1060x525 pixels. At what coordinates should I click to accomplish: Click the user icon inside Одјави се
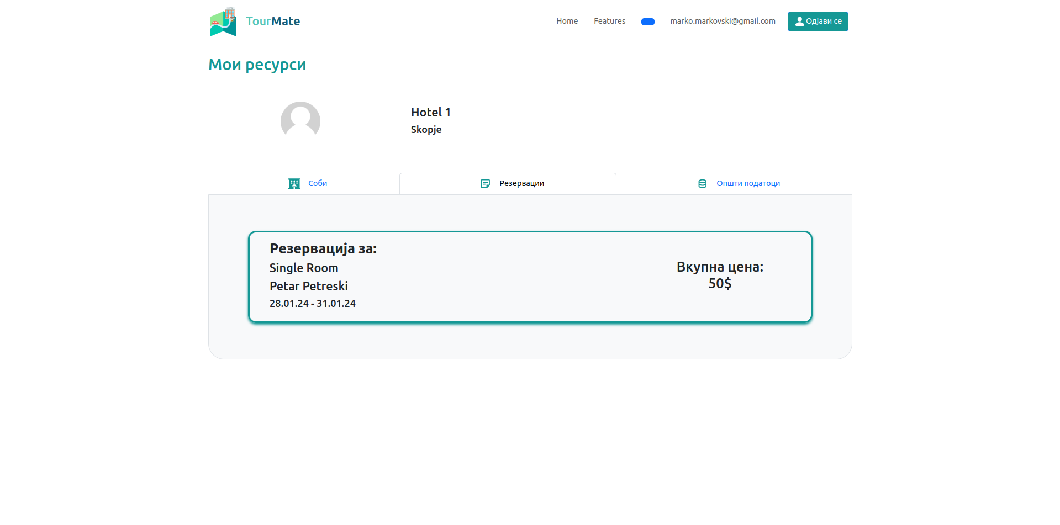click(x=799, y=22)
